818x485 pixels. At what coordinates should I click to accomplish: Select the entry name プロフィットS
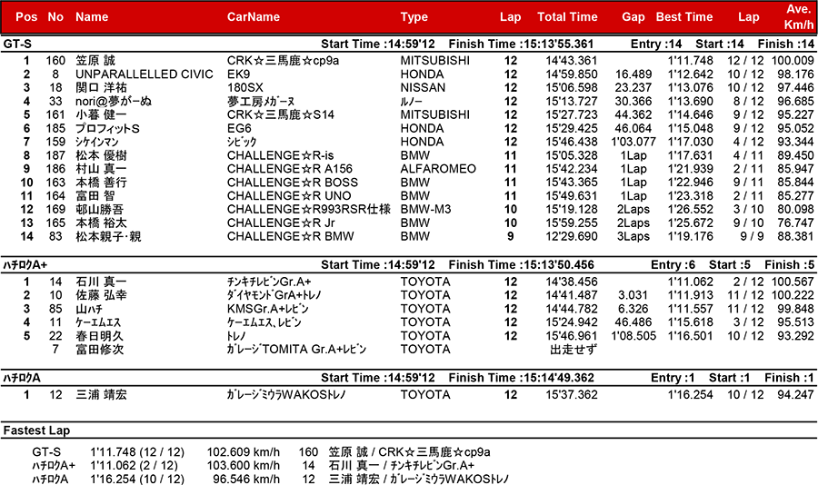pyautogui.click(x=107, y=128)
